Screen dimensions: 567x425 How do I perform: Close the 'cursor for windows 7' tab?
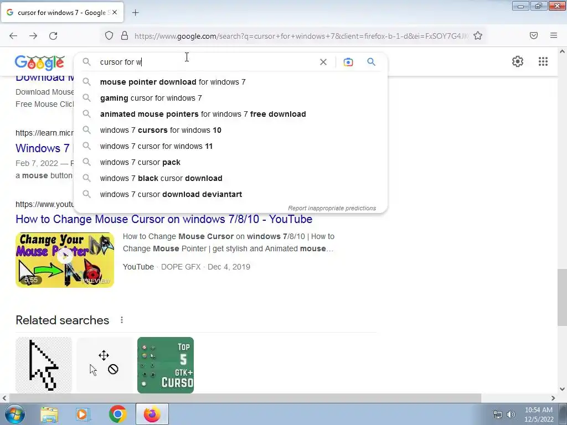(x=115, y=12)
